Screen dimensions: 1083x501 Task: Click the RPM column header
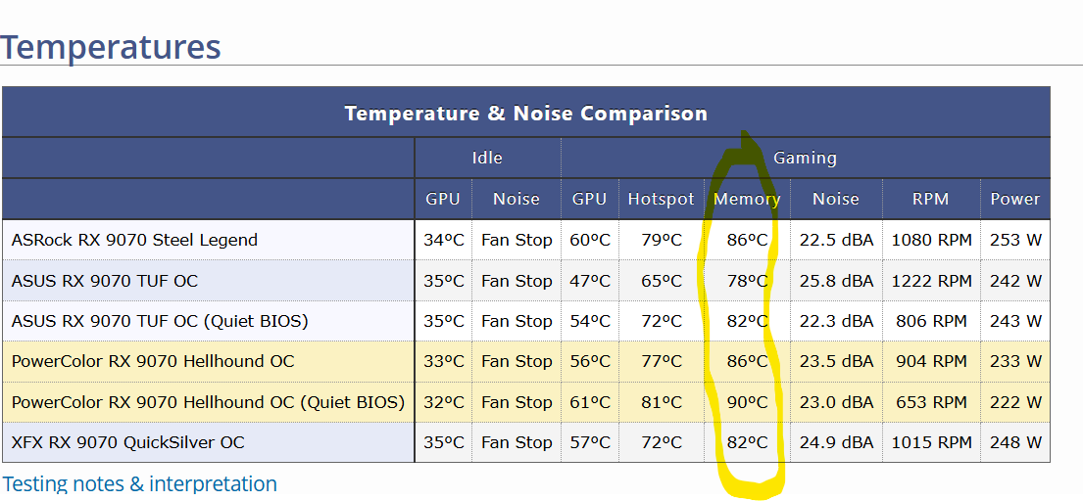(931, 200)
